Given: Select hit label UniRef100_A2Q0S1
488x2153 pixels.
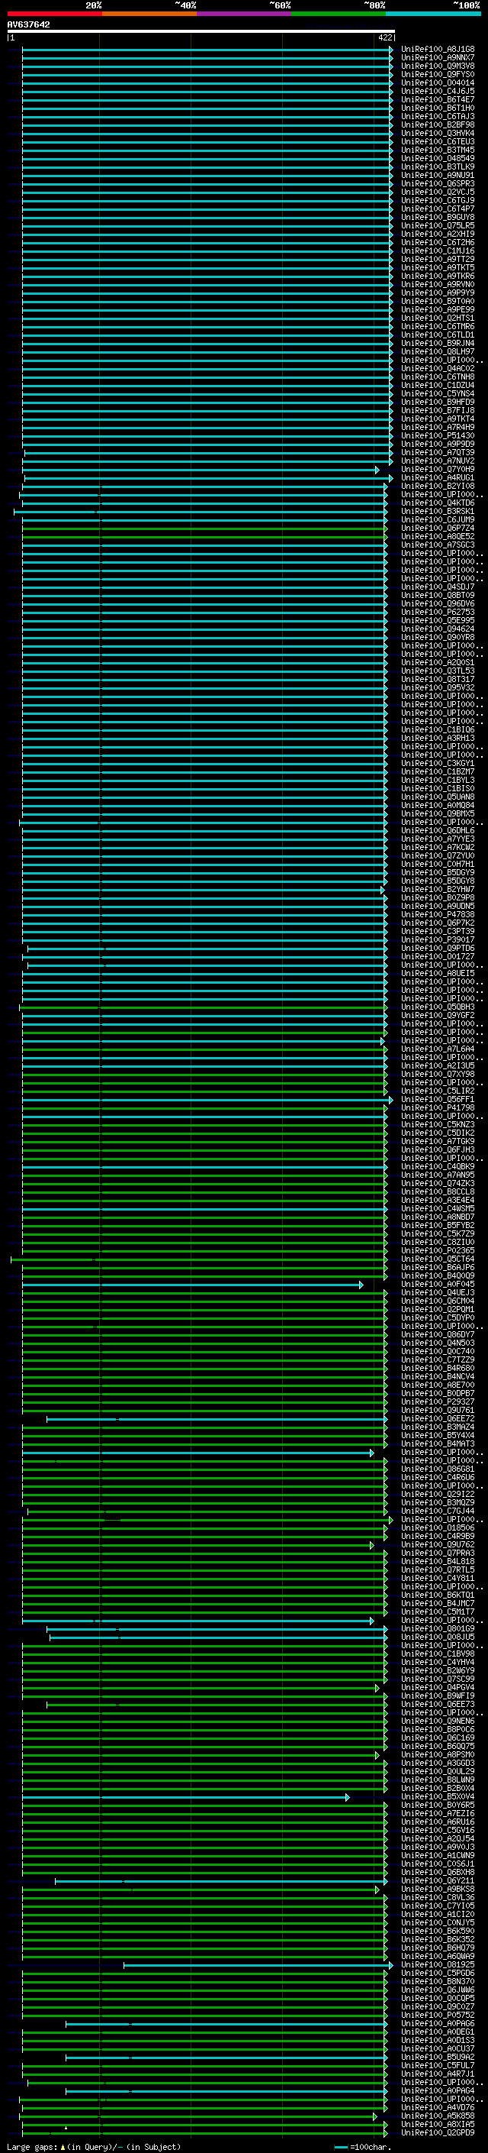Looking at the screenshot, I should point(438,663).
